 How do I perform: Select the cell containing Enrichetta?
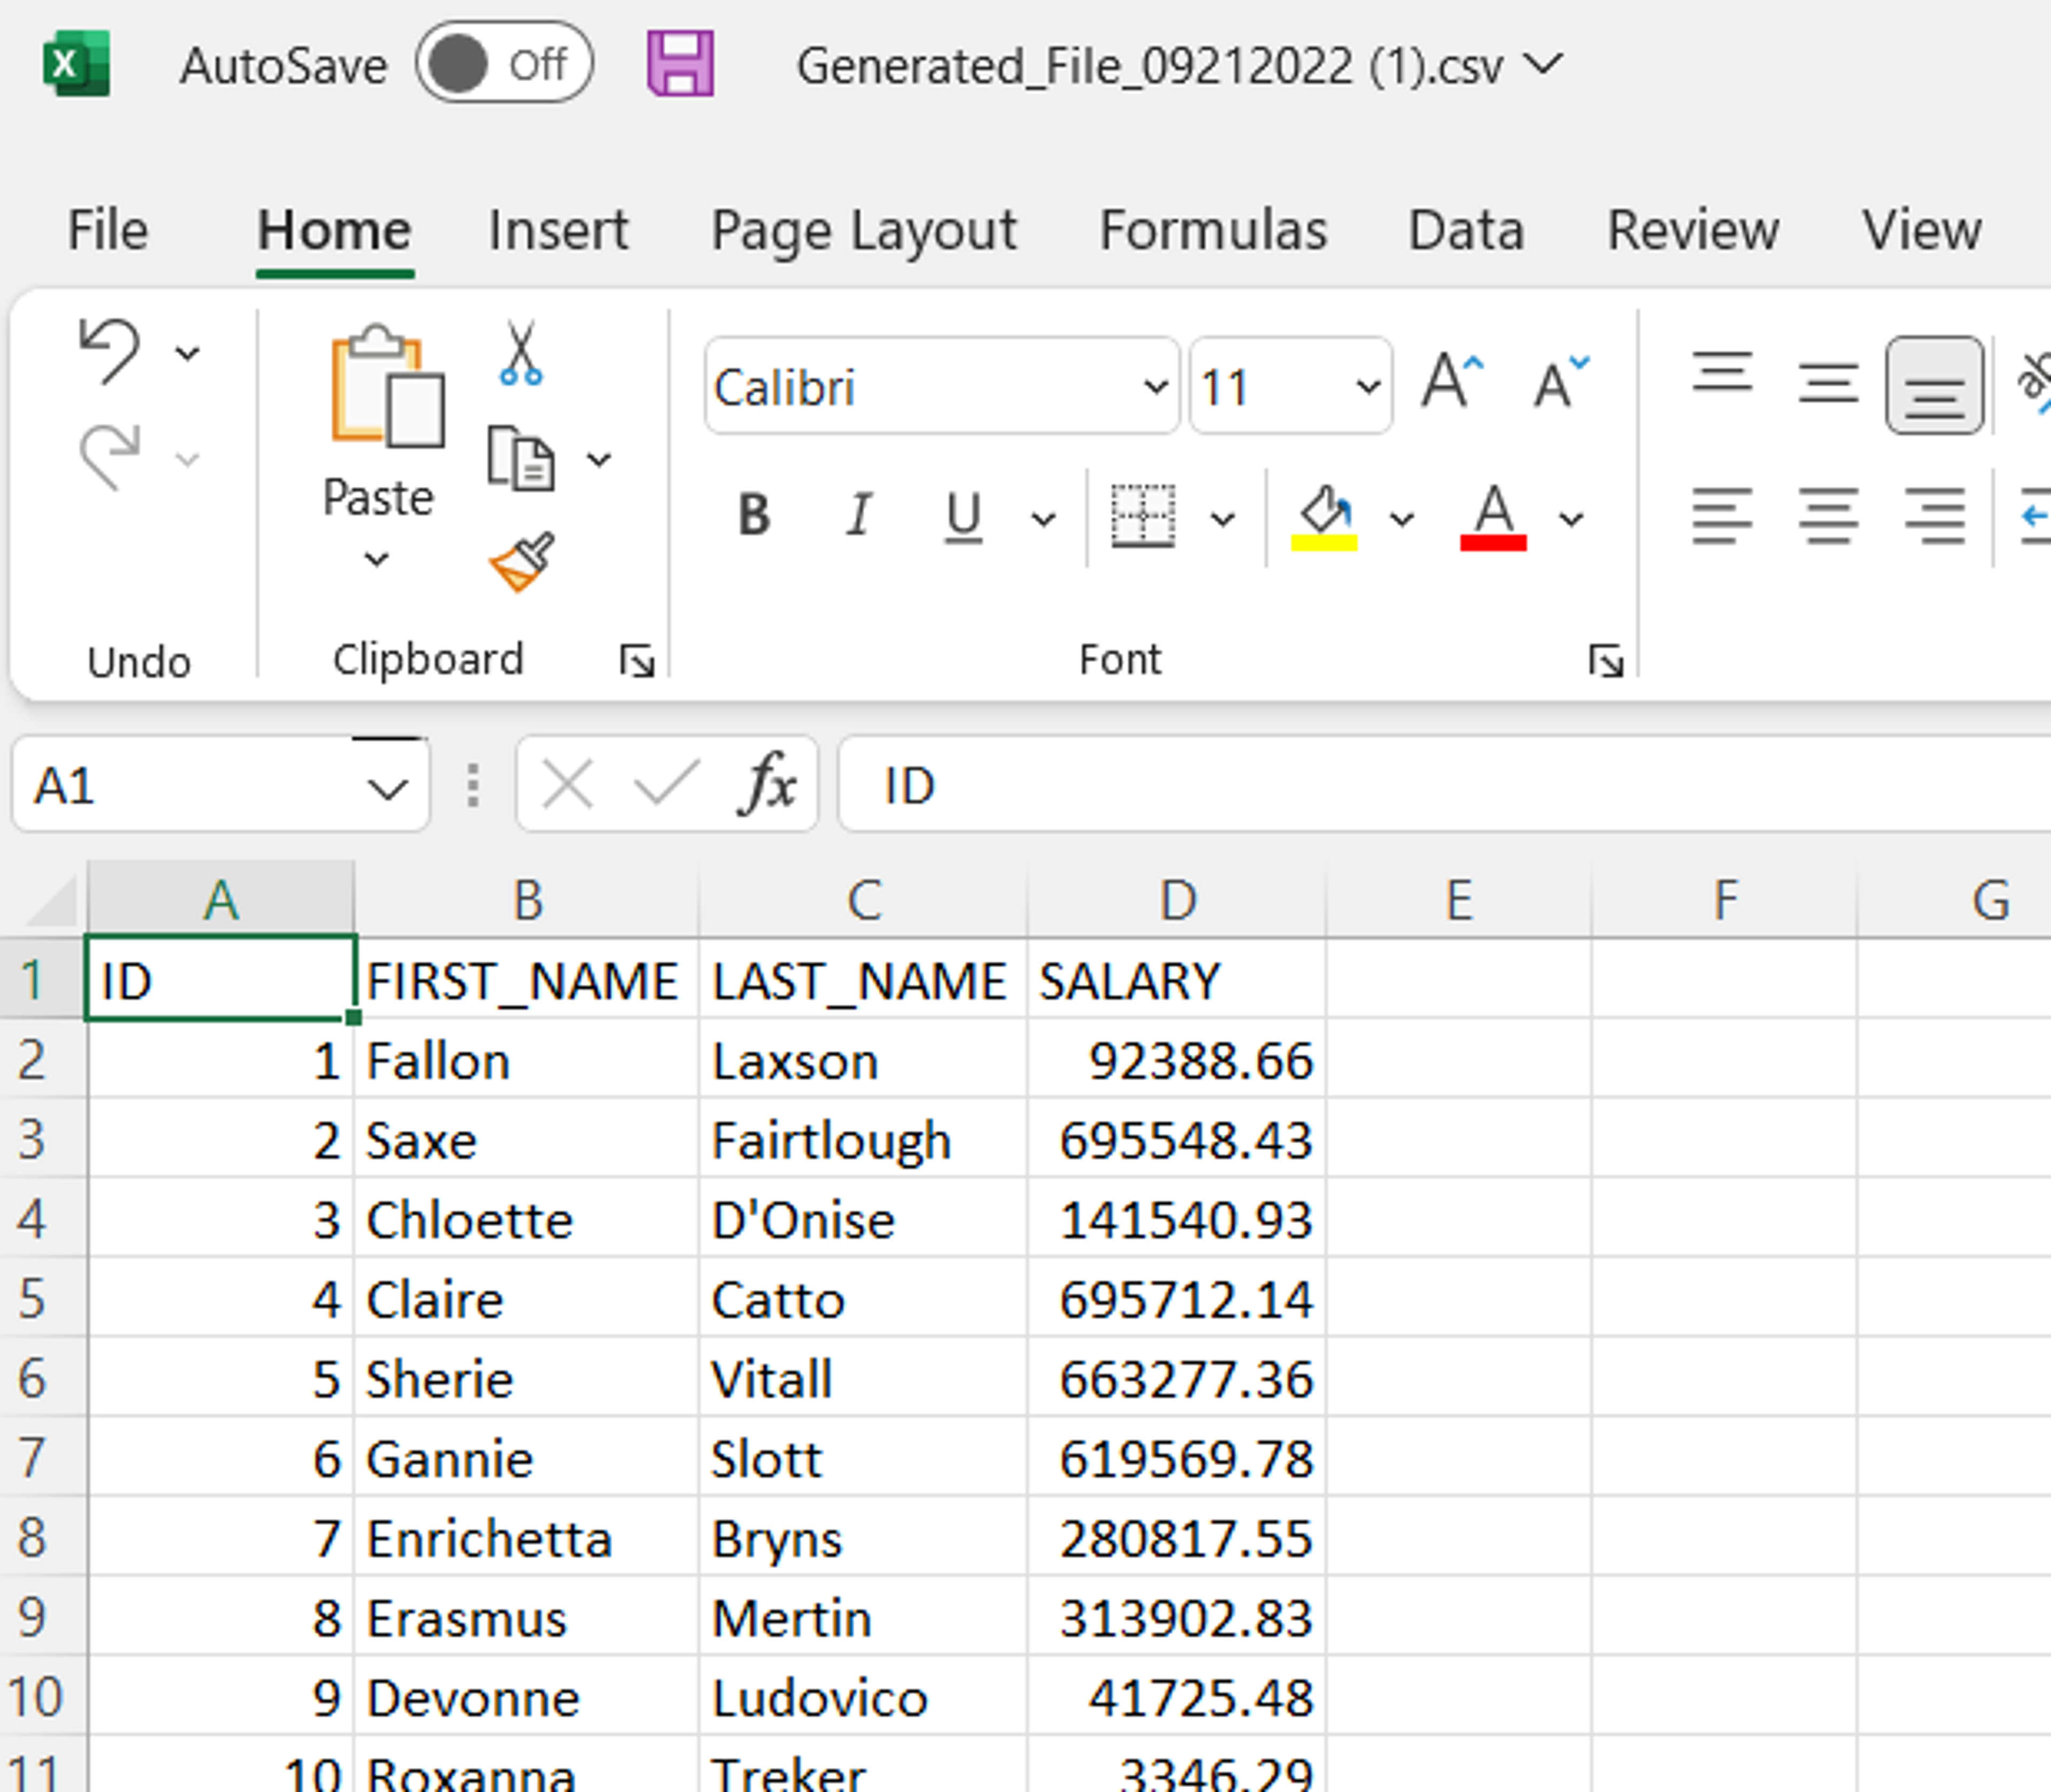coord(527,1537)
